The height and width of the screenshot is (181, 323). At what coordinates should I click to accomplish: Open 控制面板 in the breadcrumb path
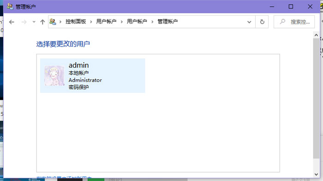[76, 21]
